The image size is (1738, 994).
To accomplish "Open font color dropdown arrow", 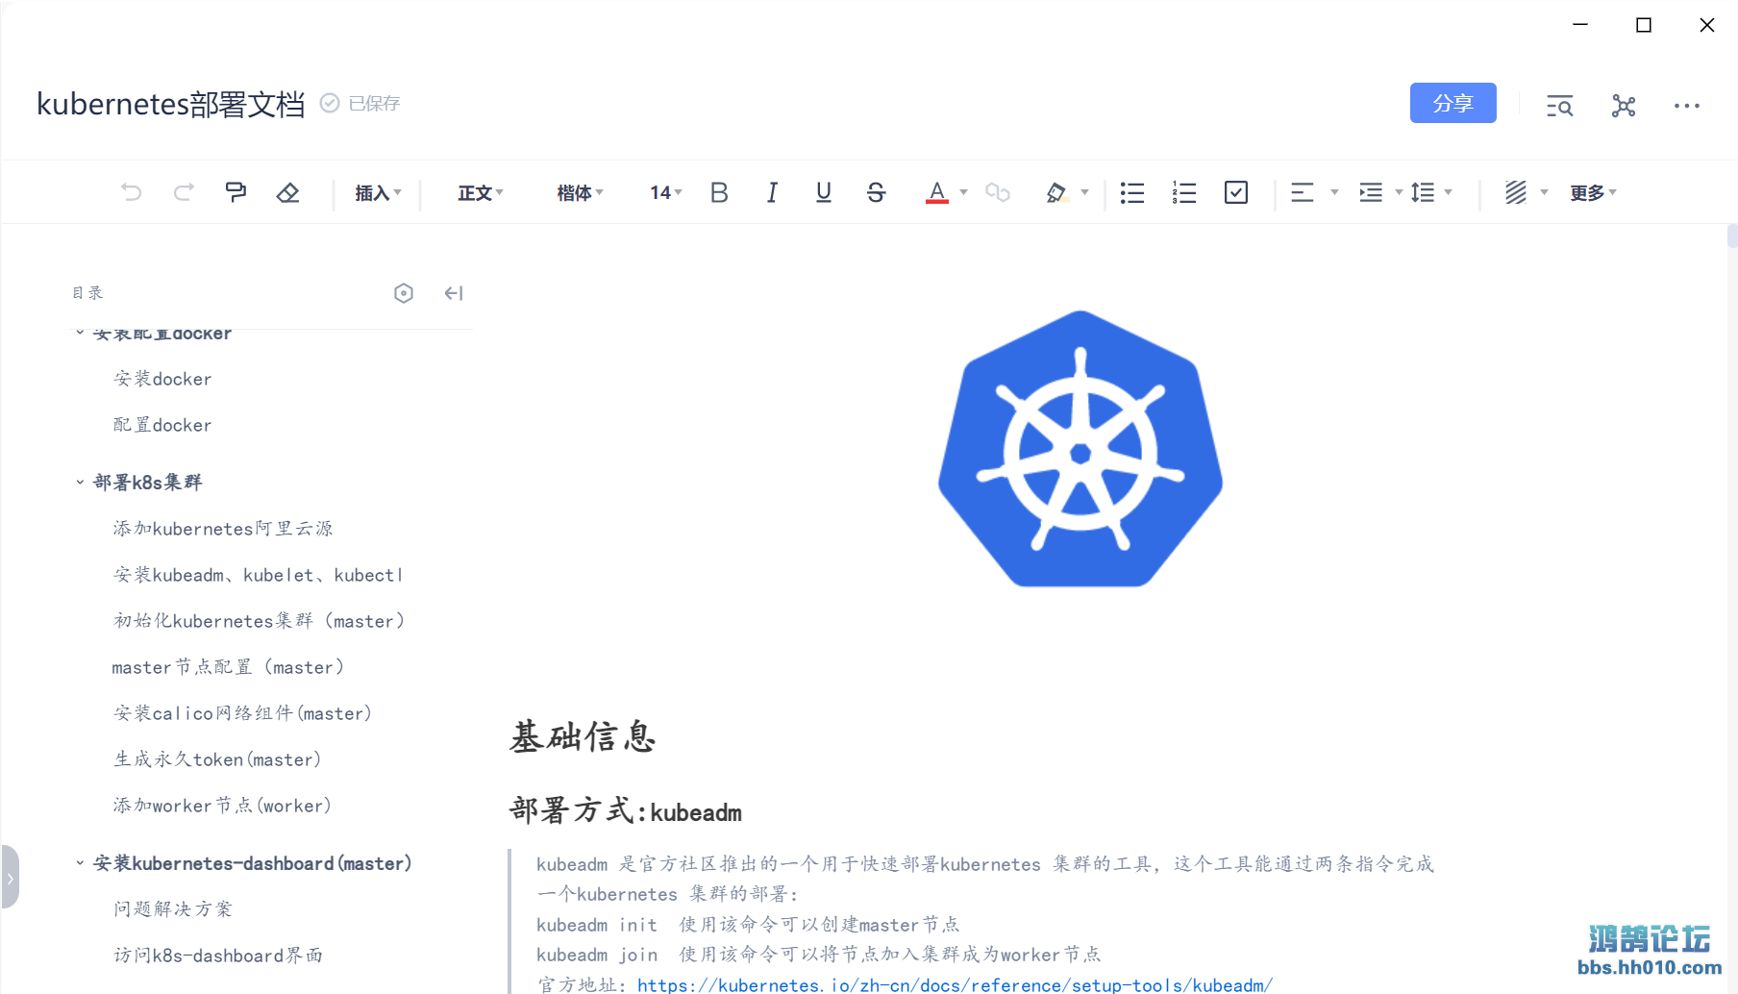I will [963, 192].
